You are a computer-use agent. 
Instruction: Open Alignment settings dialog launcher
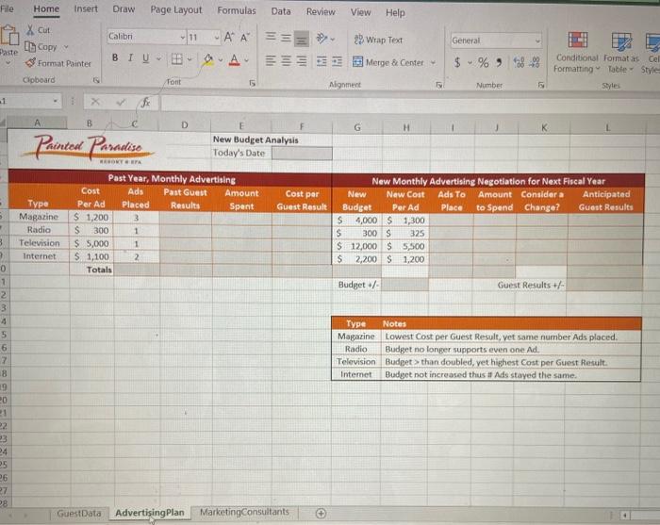coord(439,85)
